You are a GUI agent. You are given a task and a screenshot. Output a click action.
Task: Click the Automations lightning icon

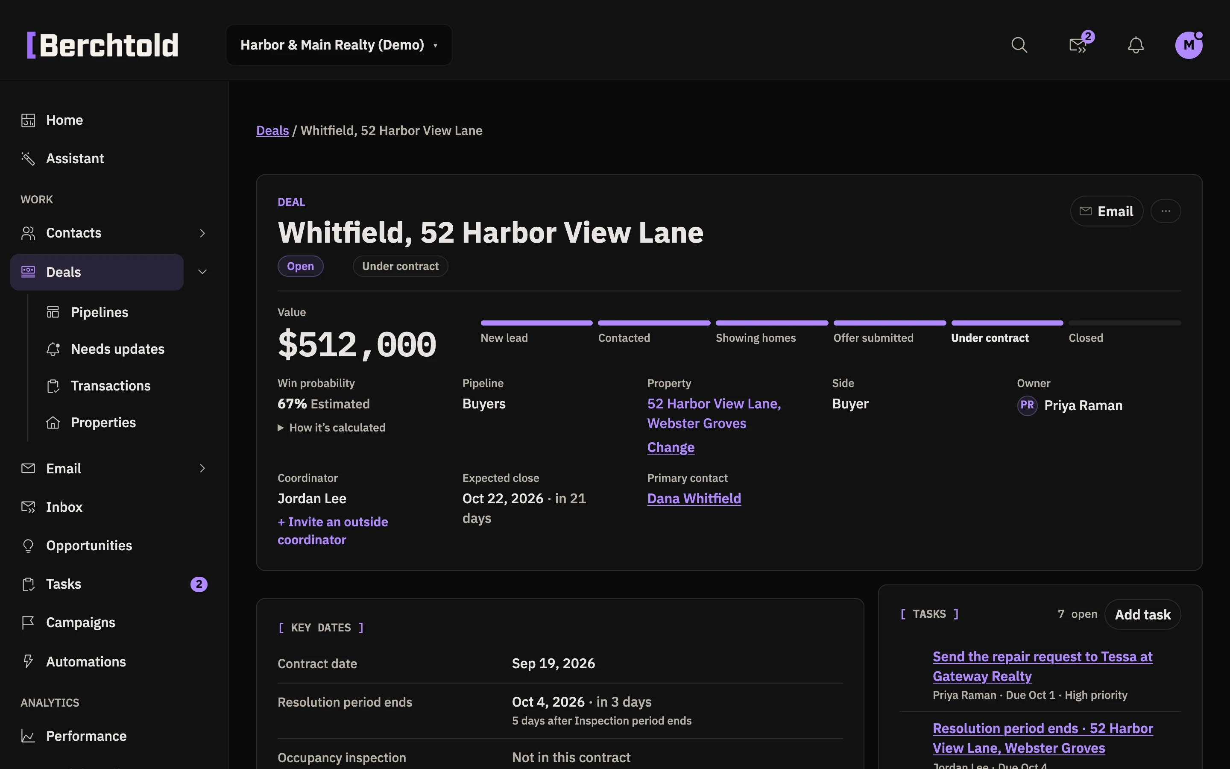click(29, 661)
